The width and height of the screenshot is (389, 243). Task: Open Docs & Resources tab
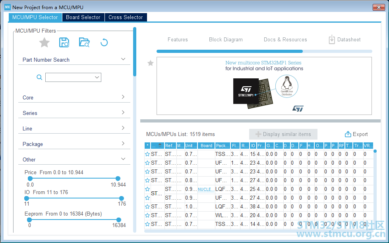coord(285,39)
